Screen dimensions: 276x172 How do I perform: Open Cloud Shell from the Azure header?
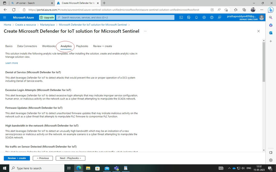tap(181, 17)
